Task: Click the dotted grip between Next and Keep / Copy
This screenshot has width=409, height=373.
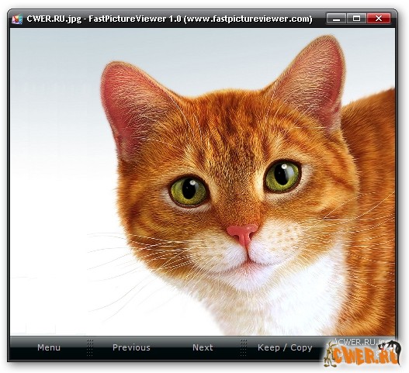Action: (x=244, y=347)
